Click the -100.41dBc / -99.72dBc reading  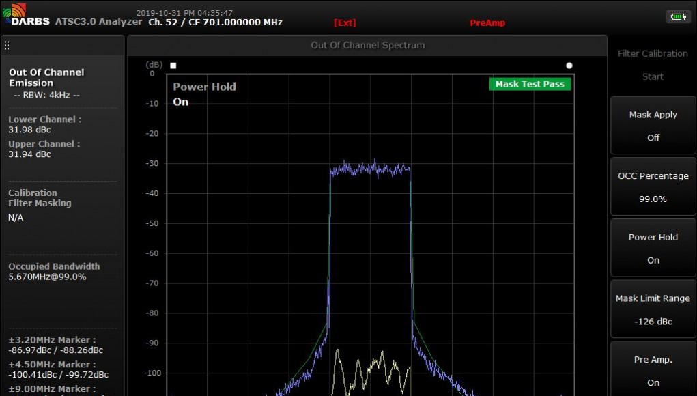coord(58,375)
